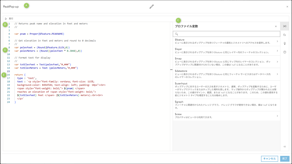Place cursor on line 8 pelevFeet

tap(42, 48)
